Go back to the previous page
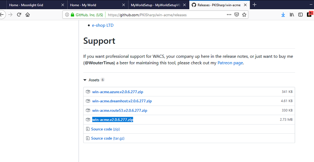314x162 pixels. coord(2,15)
